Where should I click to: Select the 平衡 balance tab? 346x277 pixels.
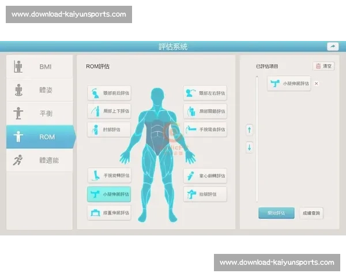[x=39, y=113]
